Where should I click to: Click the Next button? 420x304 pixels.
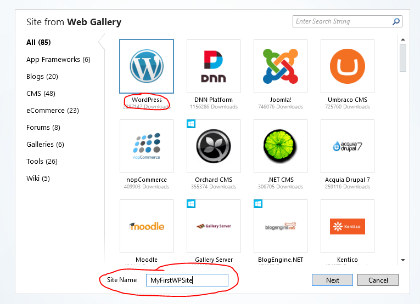tap(332, 280)
